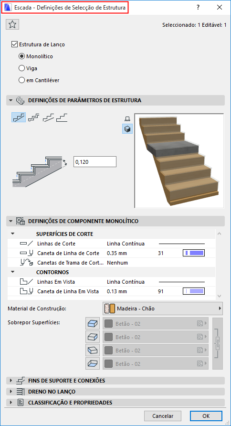Collapse Definições de Componente Monolítico panel
The height and width of the screenshot is (426, 231).
(x=11, y=221)
